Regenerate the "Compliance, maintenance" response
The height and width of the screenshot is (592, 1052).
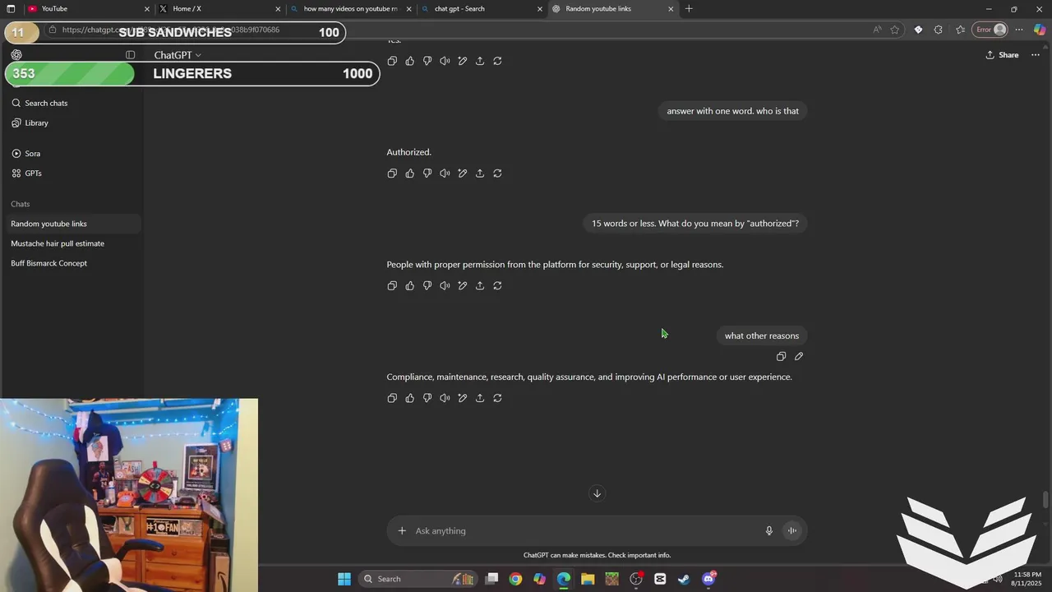497,398
